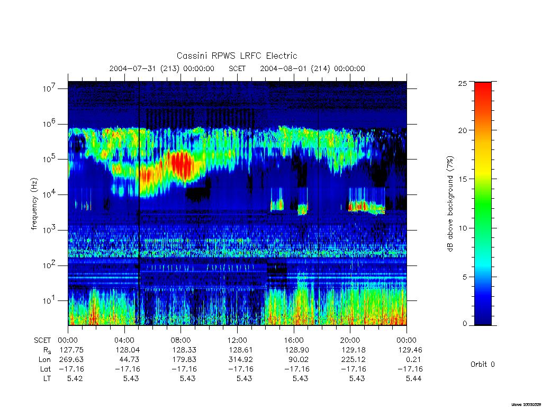This screenshot has height=407, width=542.
Task: Click the longitude value 179.83
Action: pos(184,360)
